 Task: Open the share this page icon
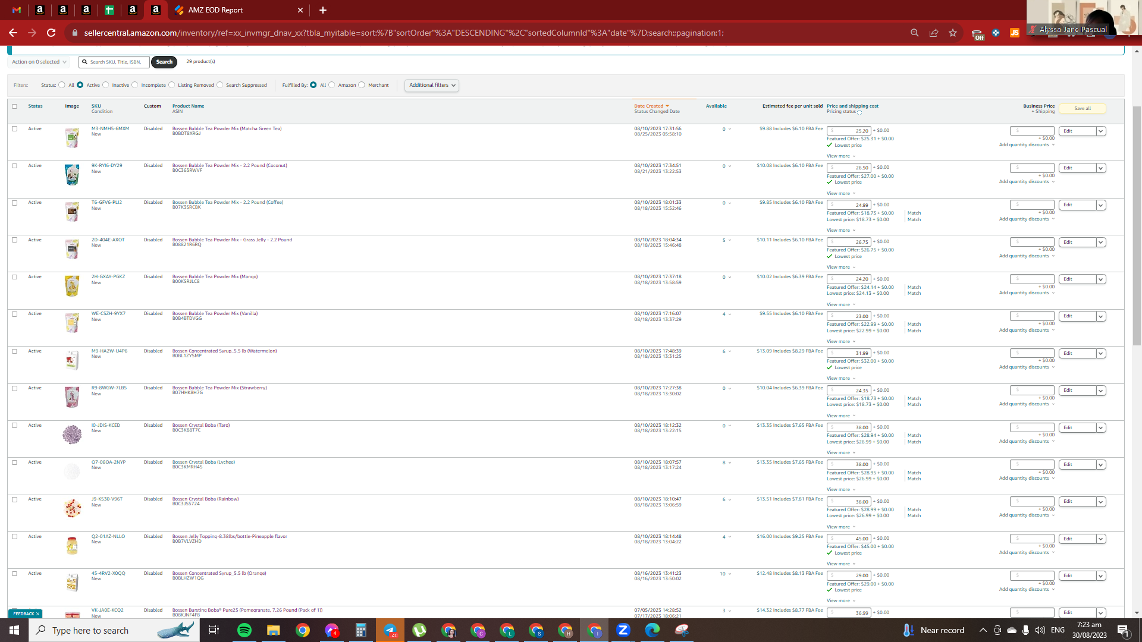[934, 33]
